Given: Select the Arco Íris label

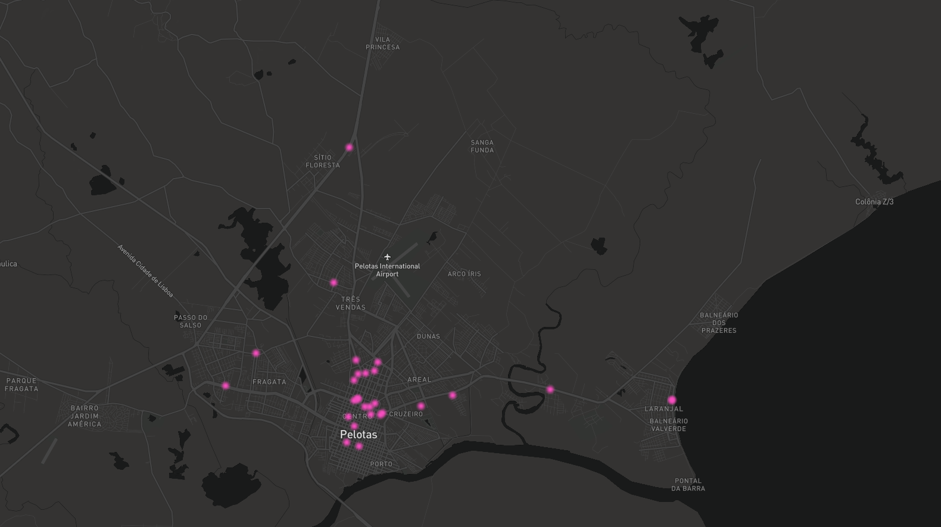Looking at the screenshot, I should 464,274.
